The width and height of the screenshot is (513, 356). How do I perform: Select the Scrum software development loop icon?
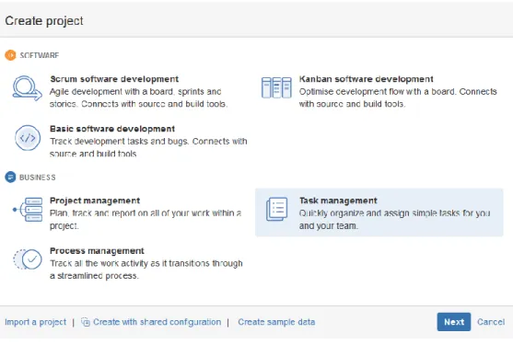point(27,88)
